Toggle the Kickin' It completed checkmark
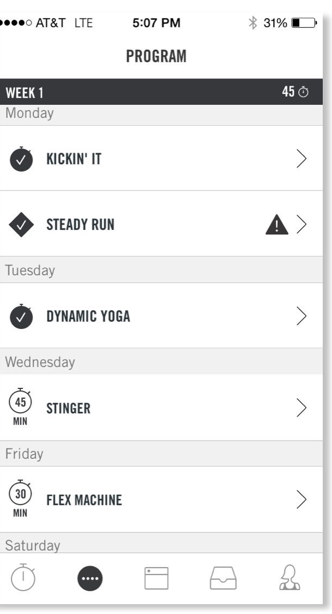332x614 pixels. [21, 159]
